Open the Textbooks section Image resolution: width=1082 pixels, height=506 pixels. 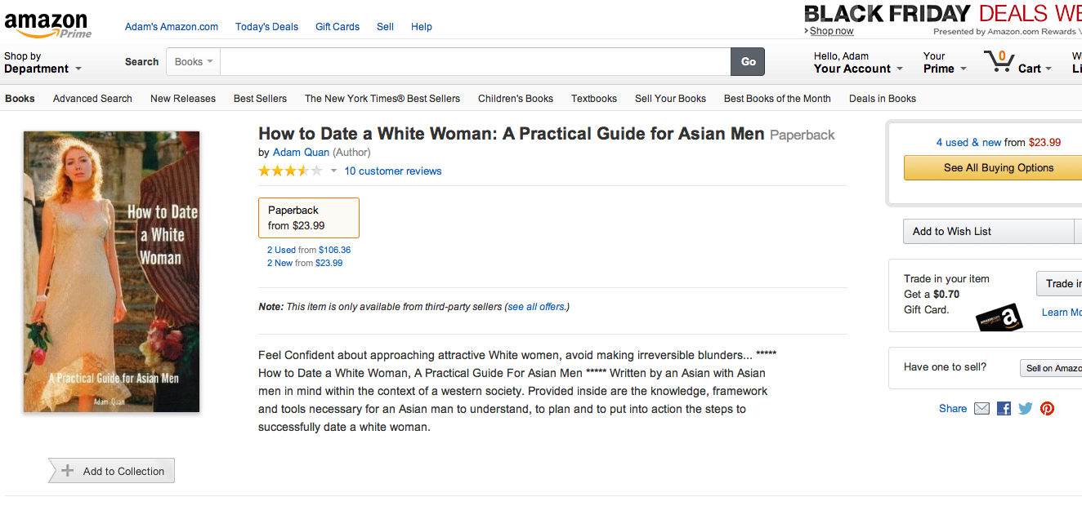click(594, 99)
